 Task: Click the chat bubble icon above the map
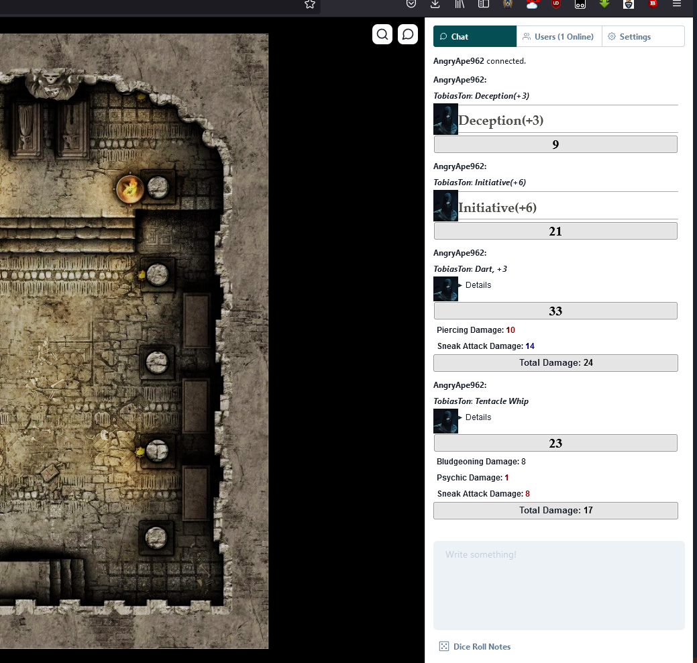coord(408,34)
